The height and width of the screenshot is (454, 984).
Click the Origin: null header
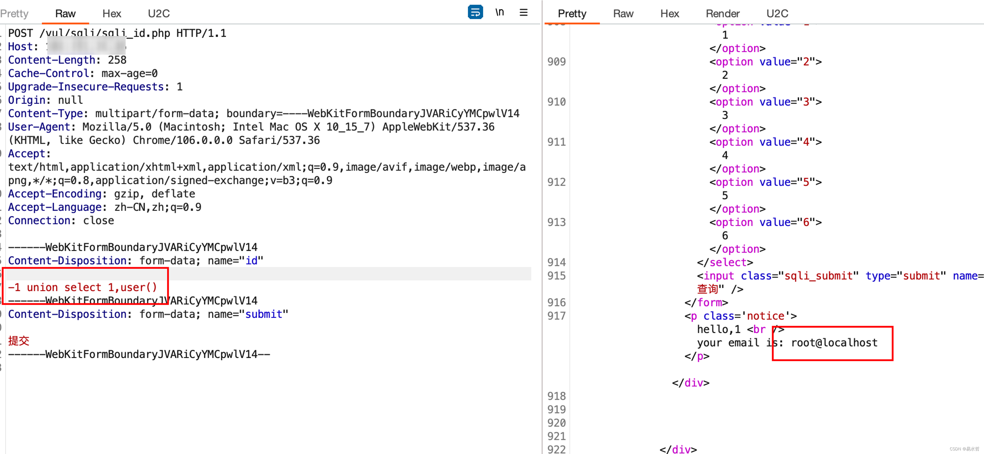[x=45, y=100]
